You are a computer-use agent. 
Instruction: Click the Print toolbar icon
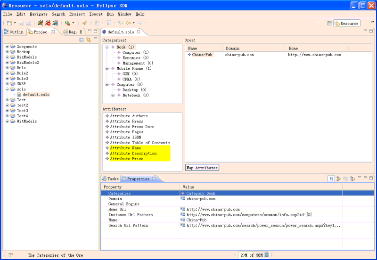coord(28,23)
